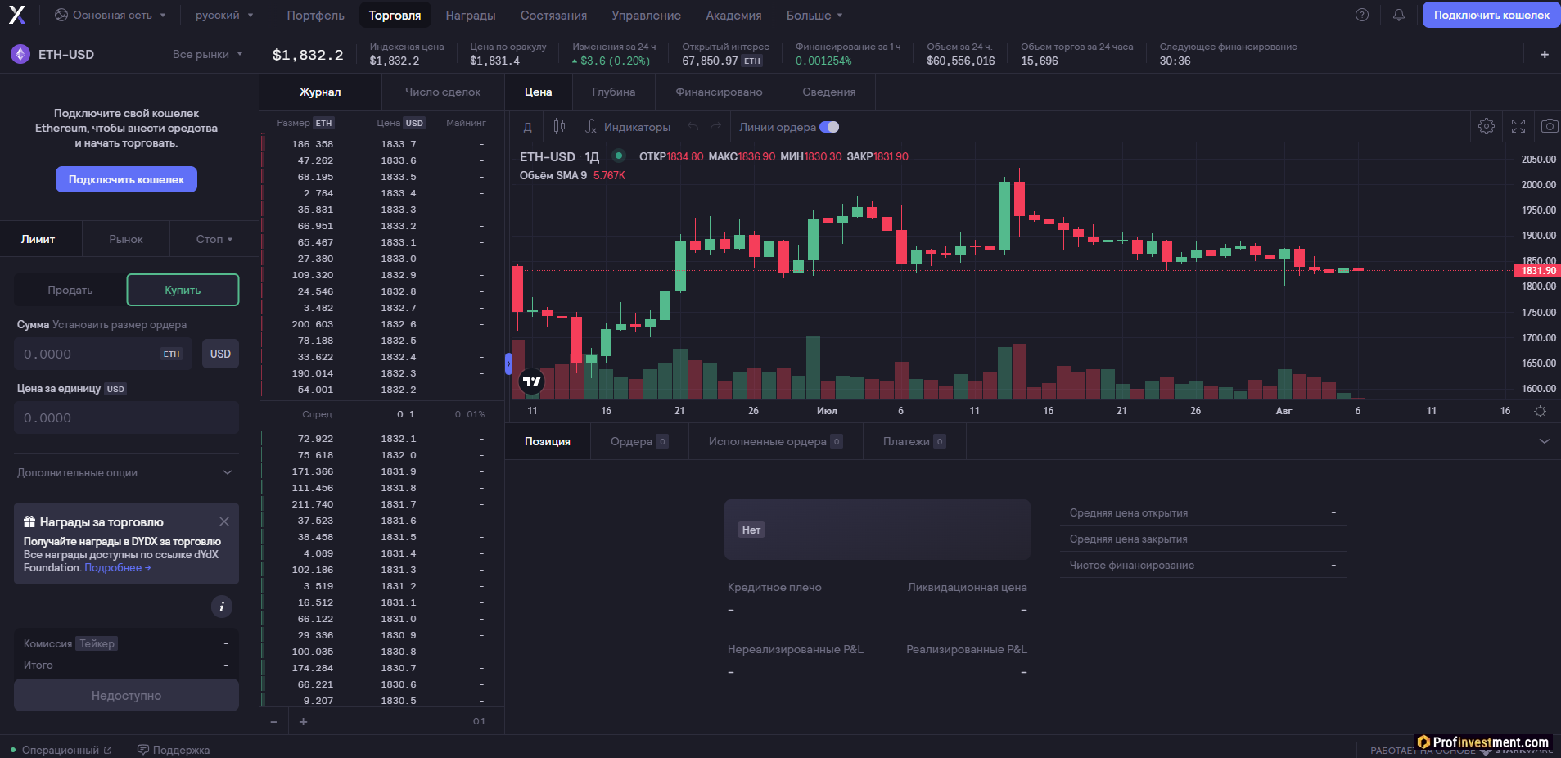Take a chart snapshot with camera icon
The height and width of the screenshot is (758, 1561).
pyautogui.click(x=1550, y=126)
